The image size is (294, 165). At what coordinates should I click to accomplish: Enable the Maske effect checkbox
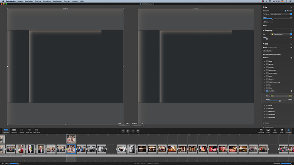pyautogui.click(x=267, y=61)
